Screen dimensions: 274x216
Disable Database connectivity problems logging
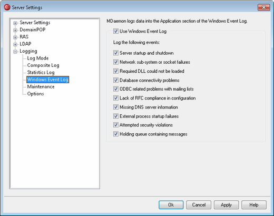point(116,80)
